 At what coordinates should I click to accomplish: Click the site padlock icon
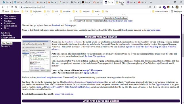pos(21,7)
